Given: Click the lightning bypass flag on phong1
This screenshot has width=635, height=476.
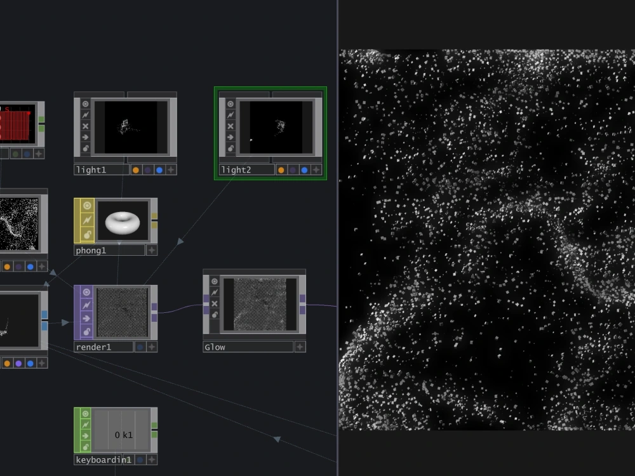Looking at the screenshot, I should click(x=87, y=219).
